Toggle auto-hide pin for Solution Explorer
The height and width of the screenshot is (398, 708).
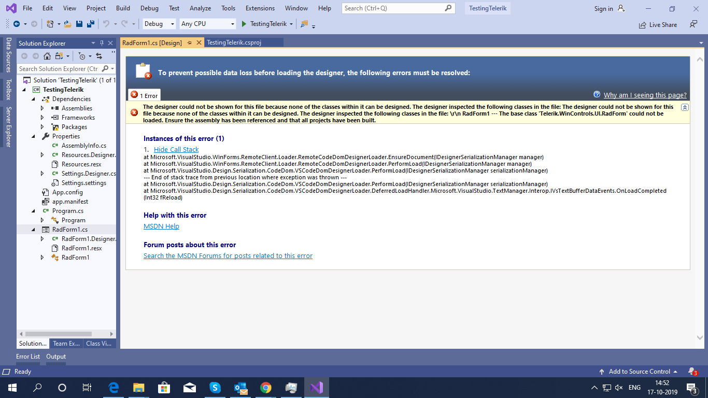click(102, 43)
